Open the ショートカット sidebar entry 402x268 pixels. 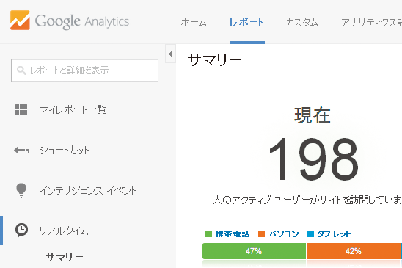pyautogui.click(x=65, y=151)
